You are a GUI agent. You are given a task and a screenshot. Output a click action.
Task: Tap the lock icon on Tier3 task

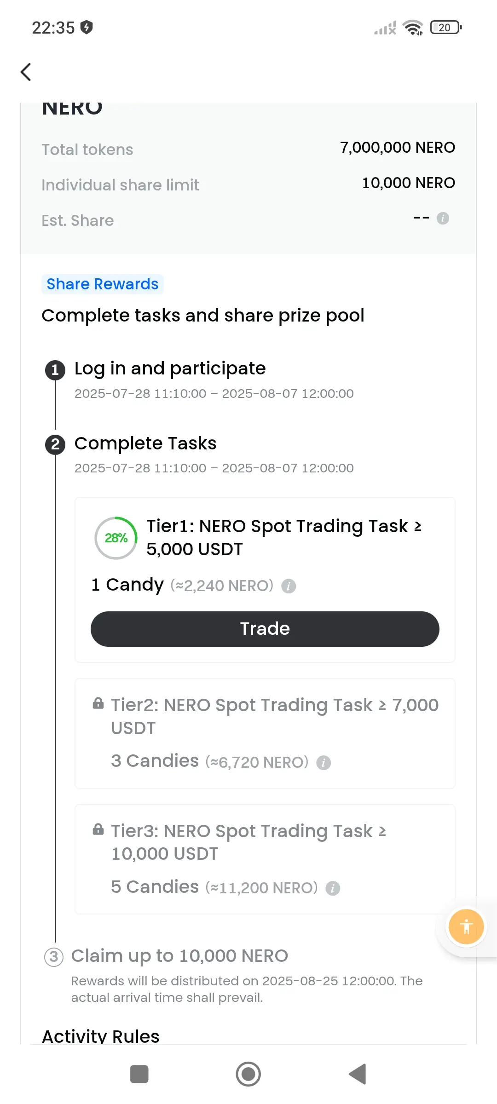tap(98, 829)
